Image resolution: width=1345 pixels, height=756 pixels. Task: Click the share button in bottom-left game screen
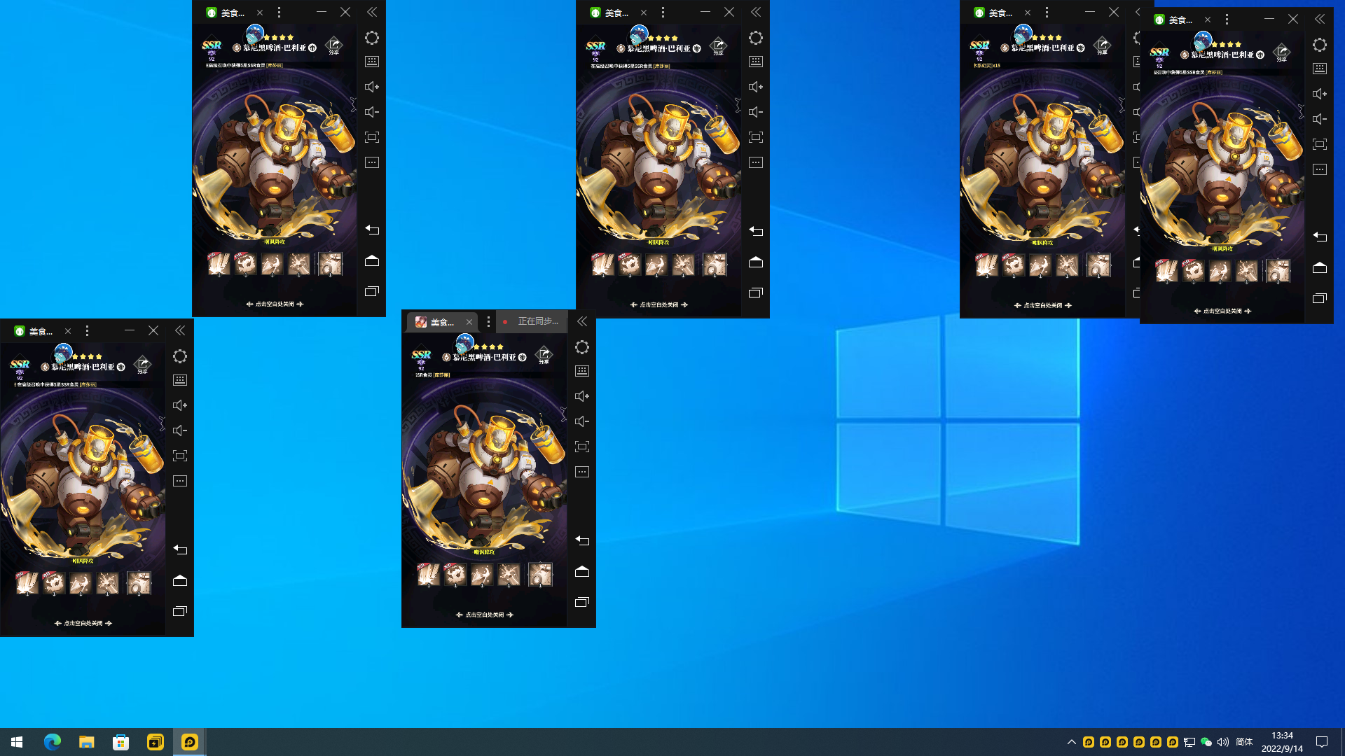pyautogui.click(x=142, y=365)
